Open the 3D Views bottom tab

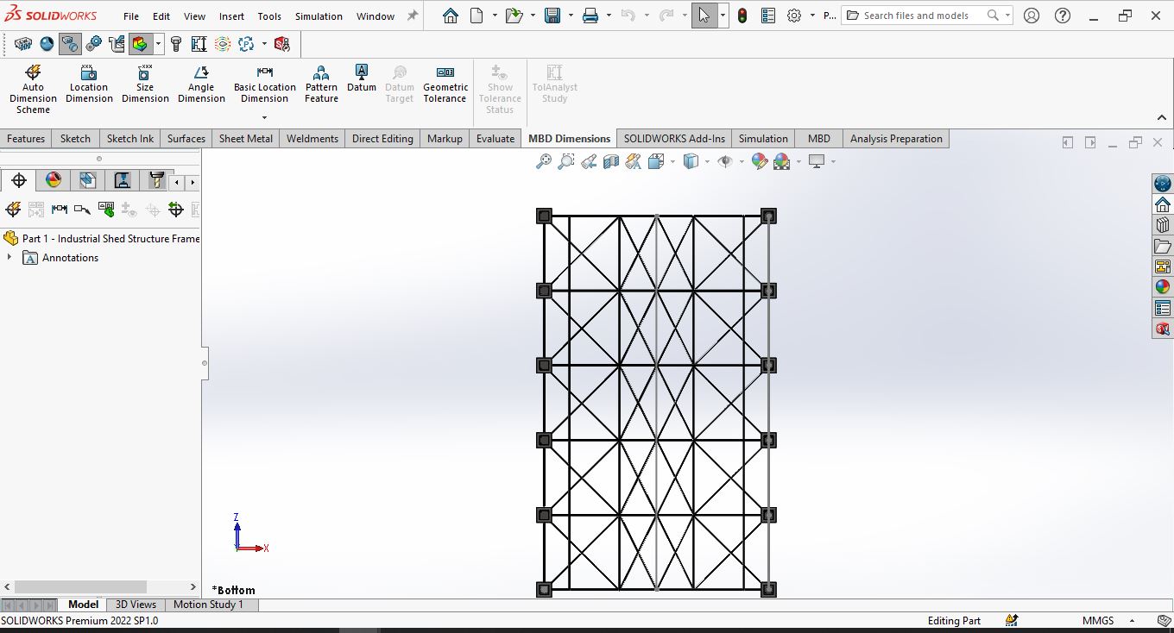pyautogui.click(x=136, y=605)
